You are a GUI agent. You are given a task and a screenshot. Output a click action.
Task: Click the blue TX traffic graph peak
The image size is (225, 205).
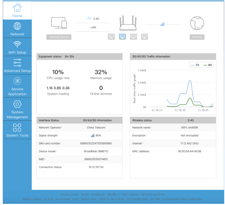(190, 80)
